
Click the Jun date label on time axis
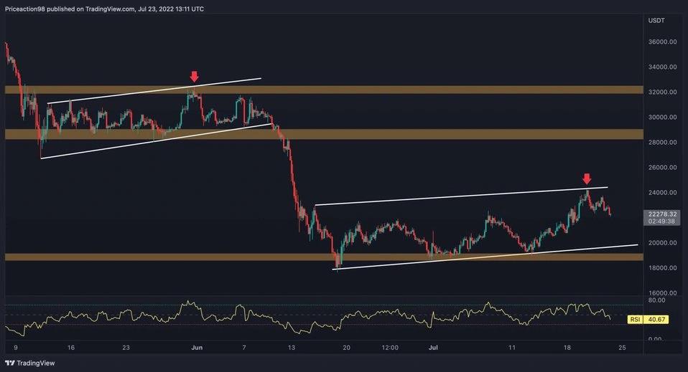point(197,348)
